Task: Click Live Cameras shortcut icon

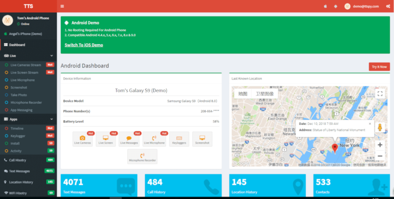Action: [x=83, y=139]
